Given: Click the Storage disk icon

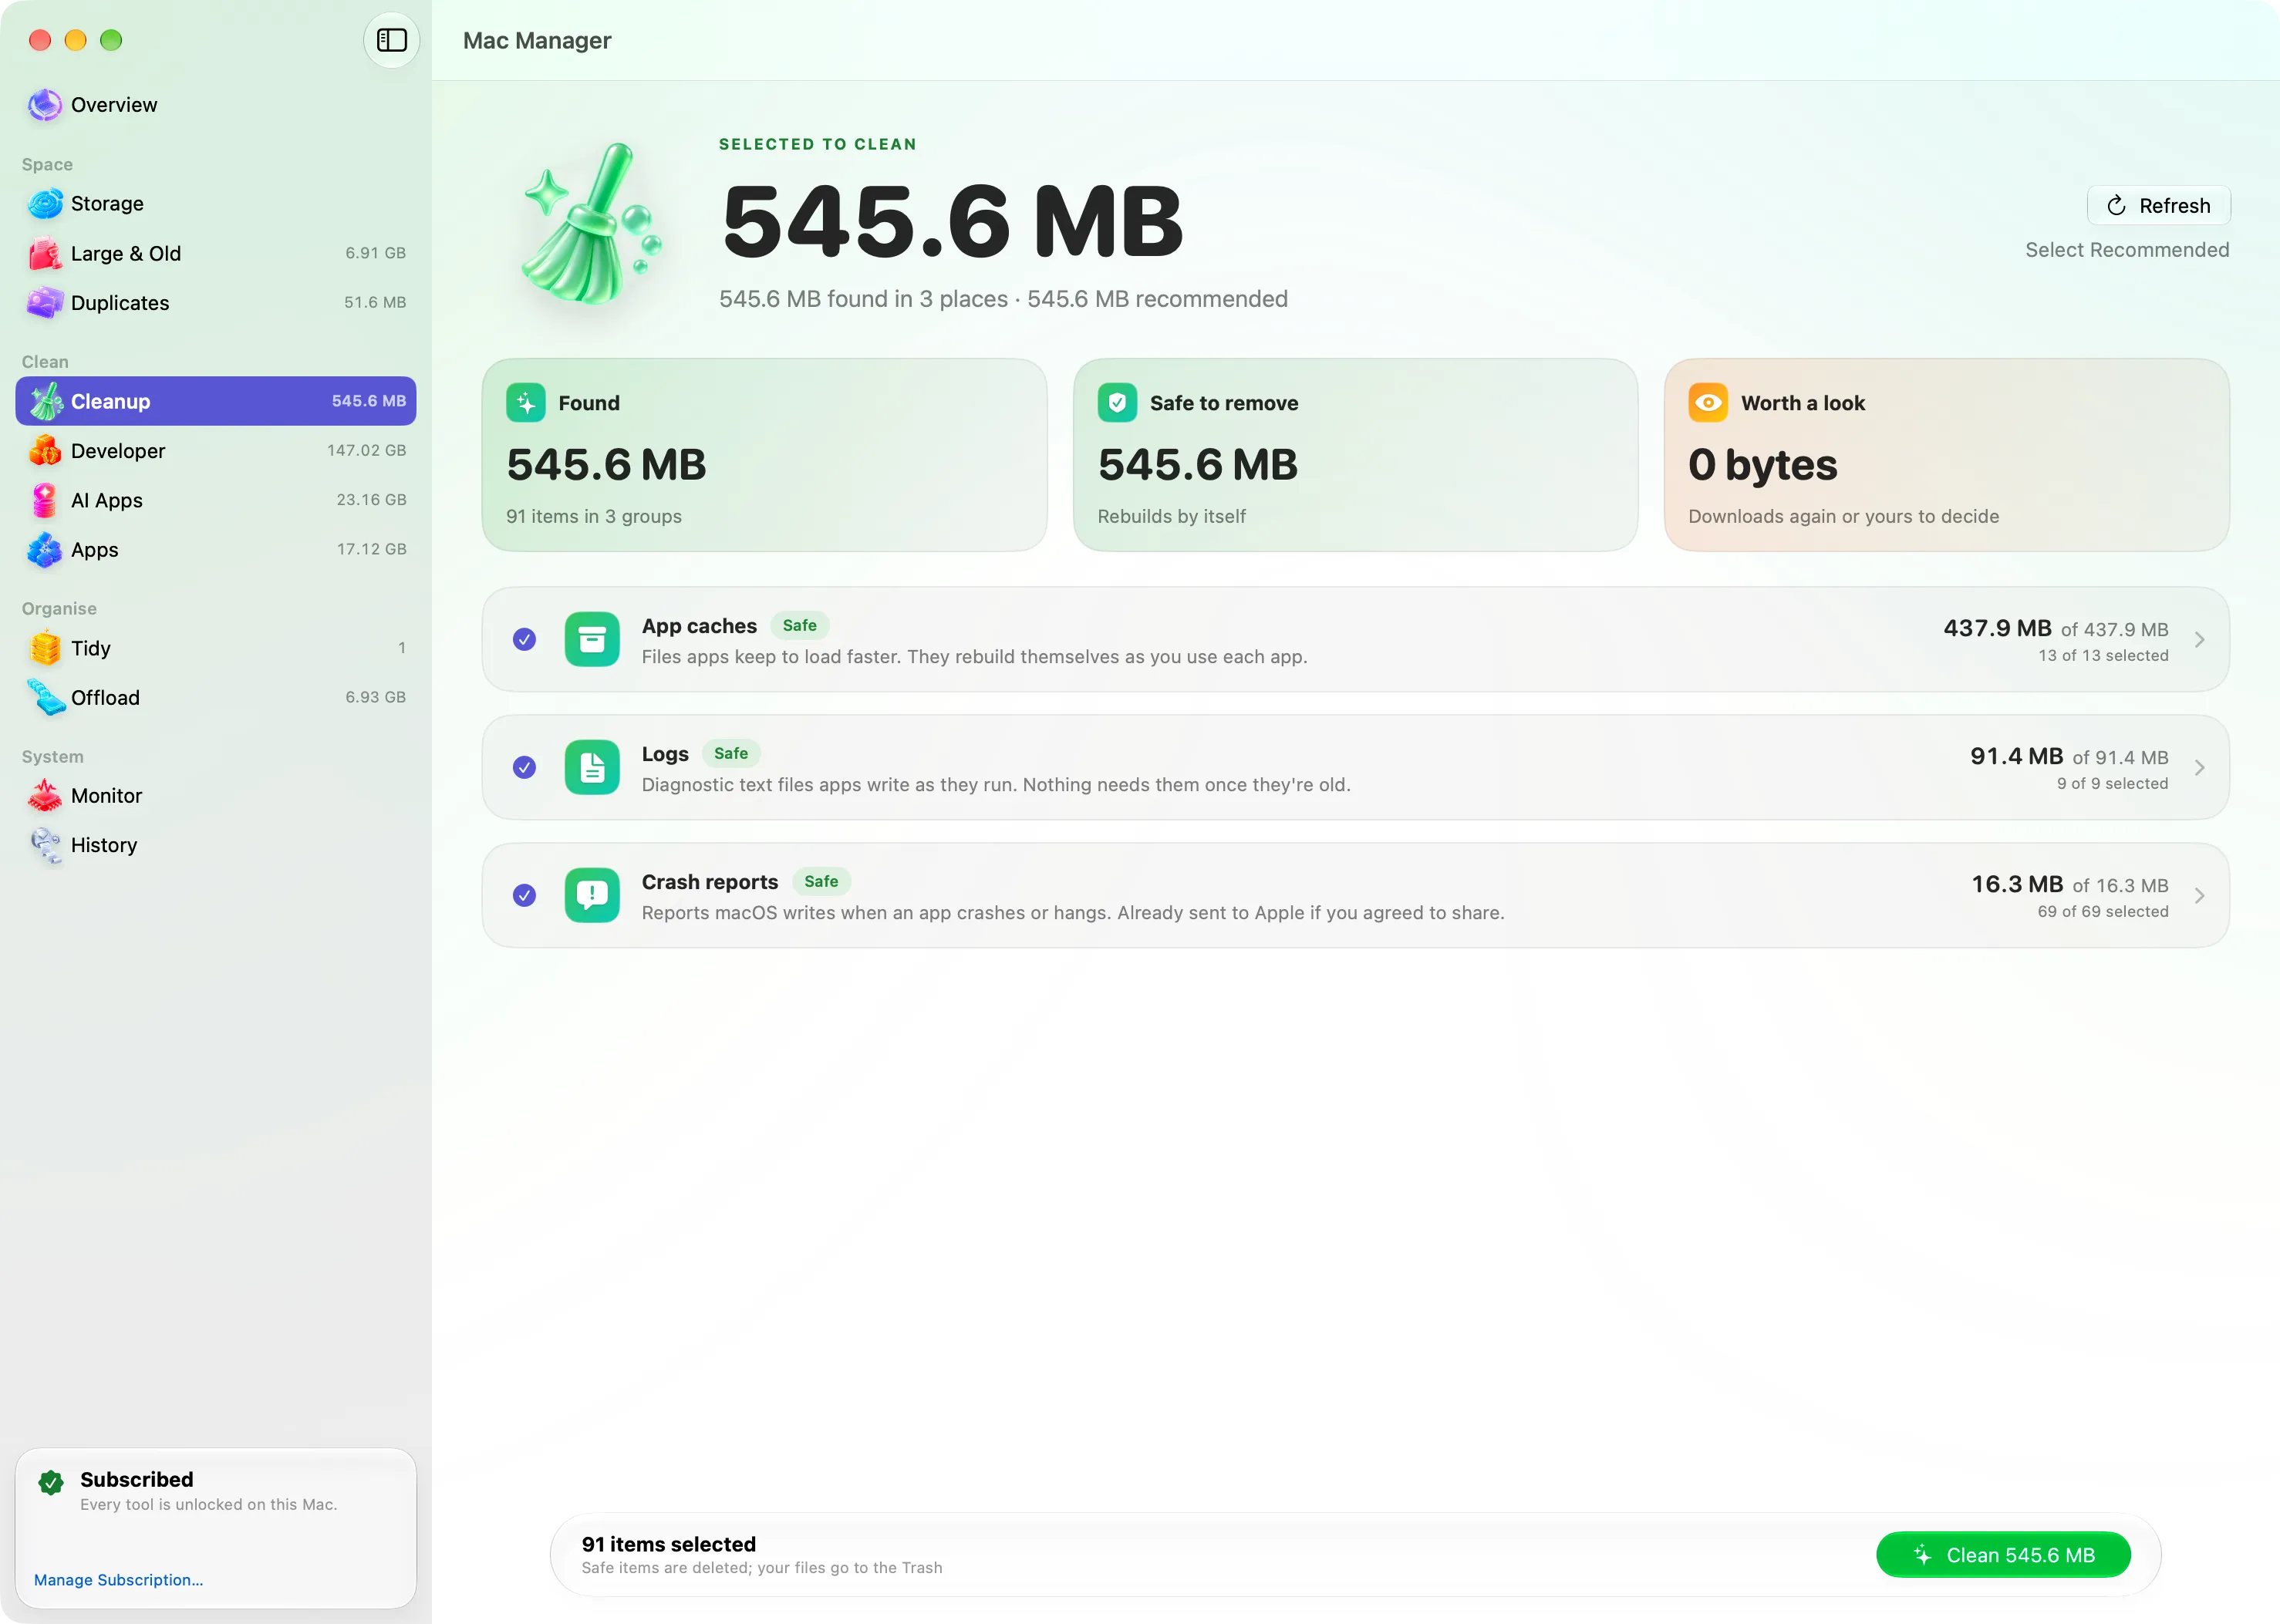Looking at the screenshot, I should [45, 204].
